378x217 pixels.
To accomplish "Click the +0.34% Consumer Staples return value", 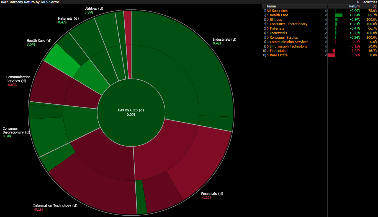I will pos(355,38).
